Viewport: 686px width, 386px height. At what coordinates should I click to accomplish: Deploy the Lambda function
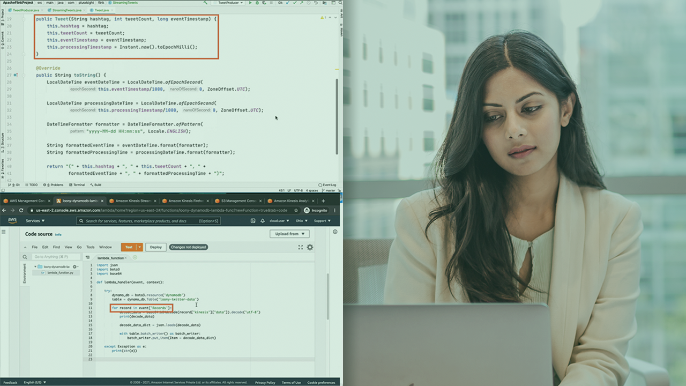pos(155,247)
